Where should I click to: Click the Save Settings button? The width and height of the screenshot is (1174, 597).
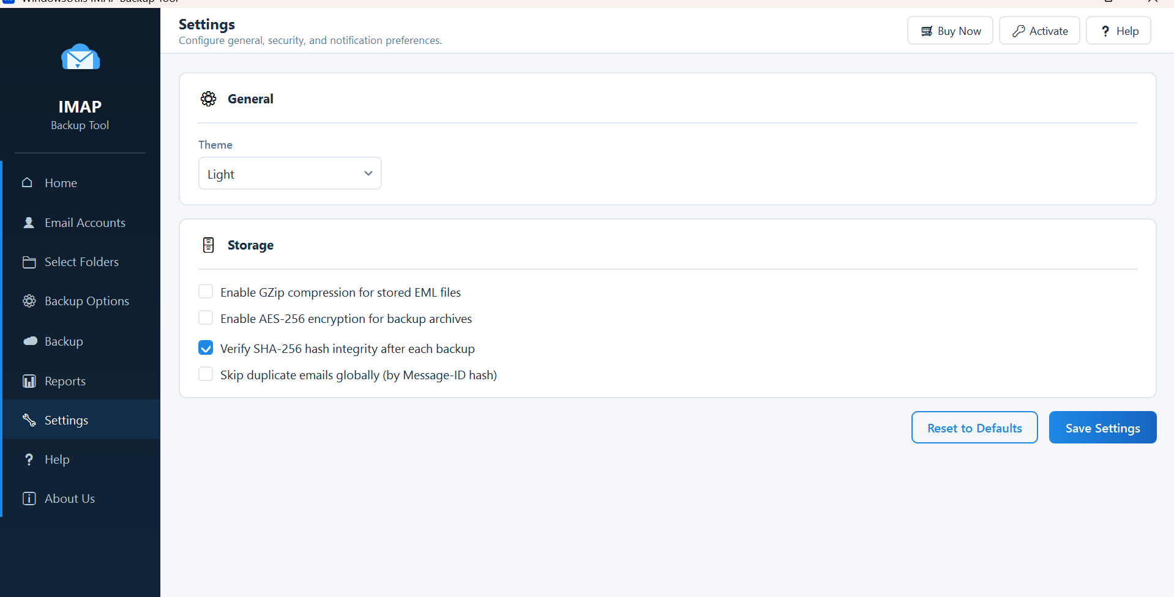coord(1102,428)
